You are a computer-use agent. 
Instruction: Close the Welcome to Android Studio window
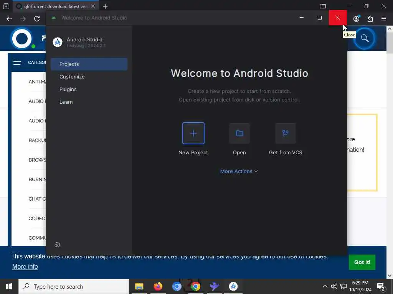tap(338, 18)
